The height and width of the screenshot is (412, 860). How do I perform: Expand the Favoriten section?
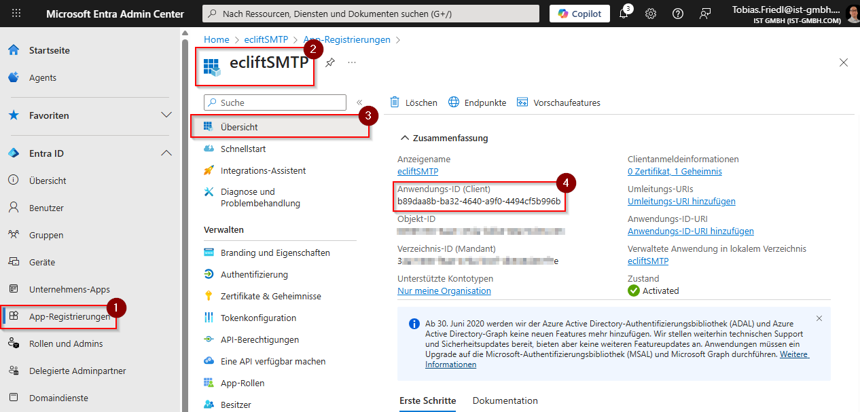pos(166,115)
